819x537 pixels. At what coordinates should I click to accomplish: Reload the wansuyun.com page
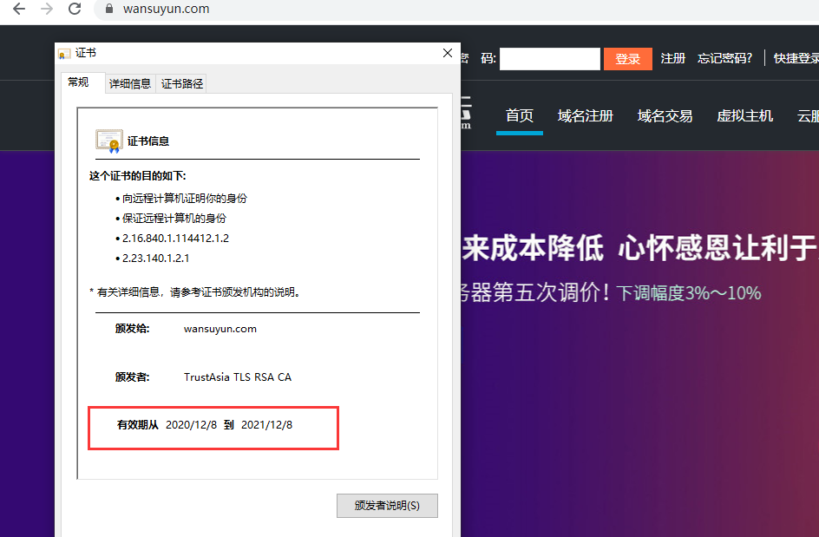[75, 9]
